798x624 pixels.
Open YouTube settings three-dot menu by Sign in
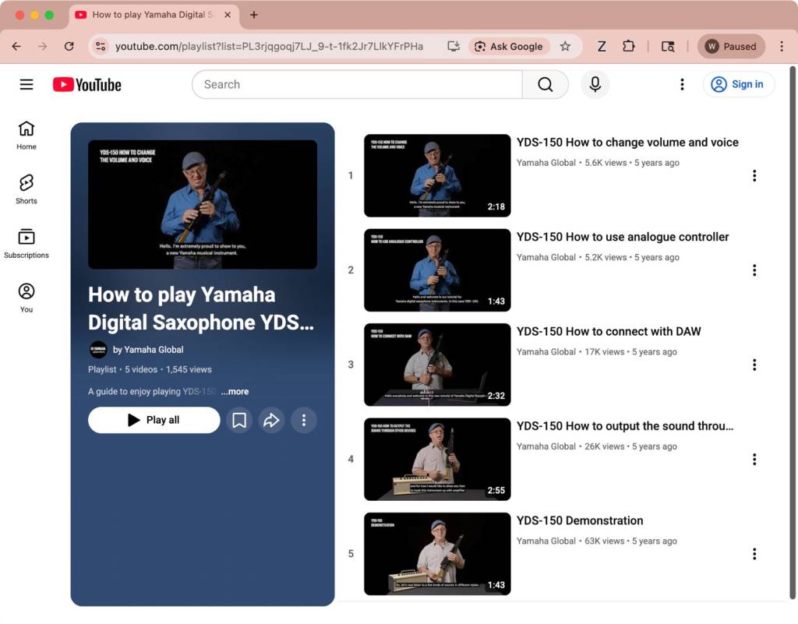(682, 84)
